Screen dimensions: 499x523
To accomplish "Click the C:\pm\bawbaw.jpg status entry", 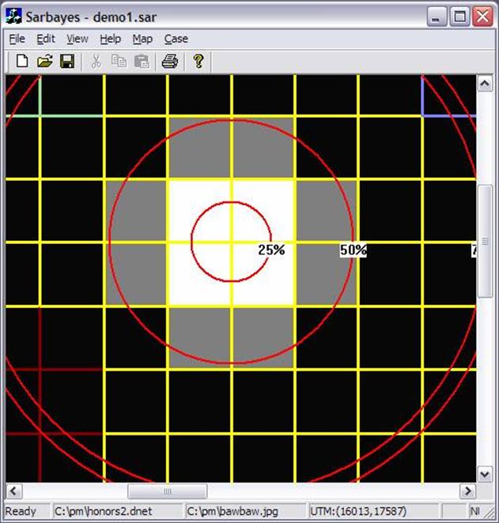I will coord(232,511).
